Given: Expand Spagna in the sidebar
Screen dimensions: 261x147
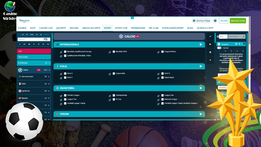Looking at the screenshot, I should [49, 98].
